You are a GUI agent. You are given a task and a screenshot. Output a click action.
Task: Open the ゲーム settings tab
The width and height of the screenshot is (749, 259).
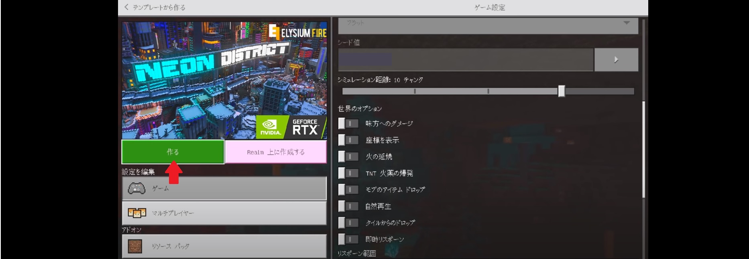click(x=224, y=188)
